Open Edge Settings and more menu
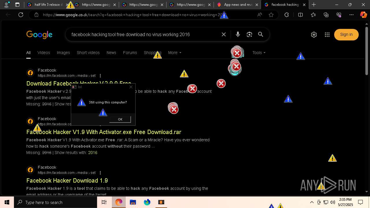The width and height of the screenshot is (370, 208). pos(351,15)
